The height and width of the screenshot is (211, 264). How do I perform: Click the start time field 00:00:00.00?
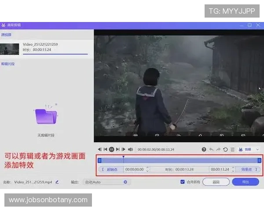click(x=135, y=169)
